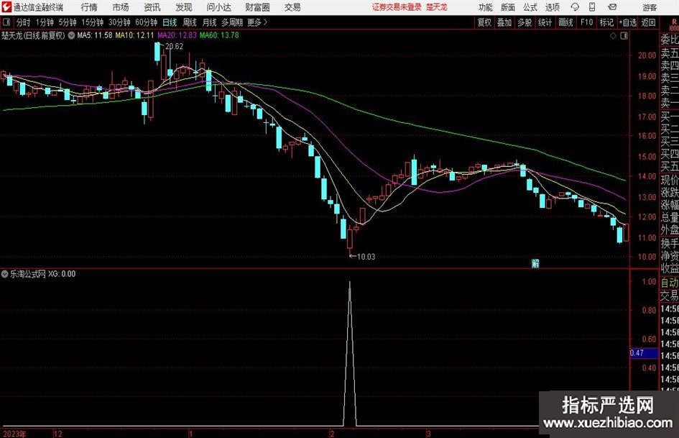The height and width of the screenshot is (438, 679).
Task: Click the 统计 statistics button
Action: 545,22
